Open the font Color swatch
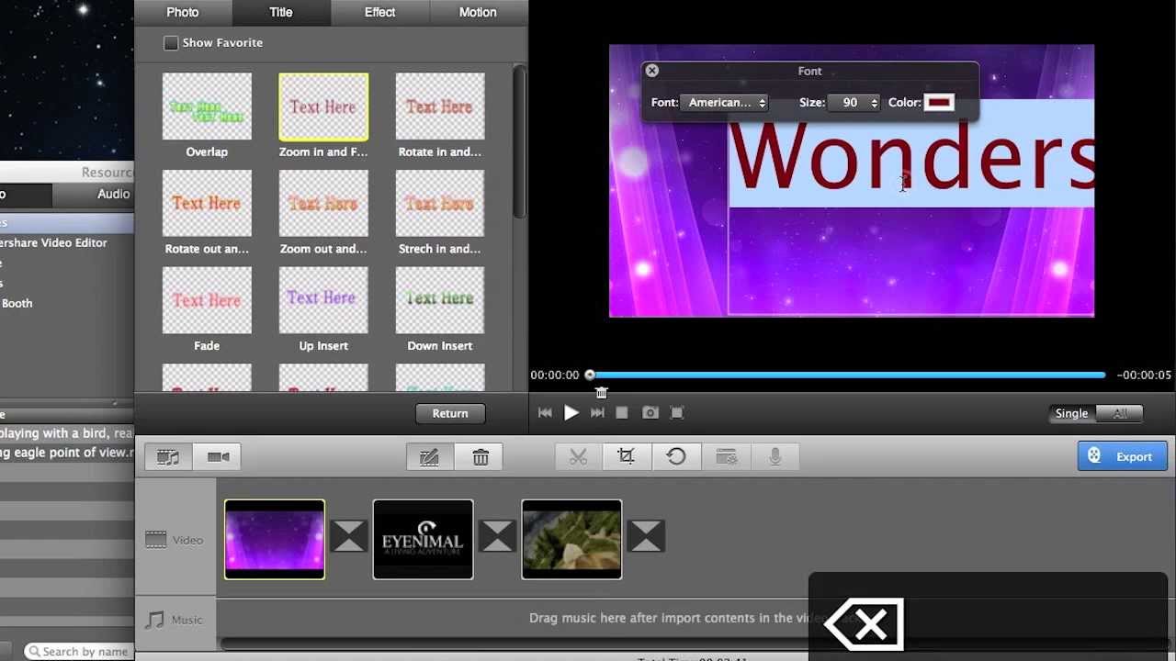 click(939, 103)
